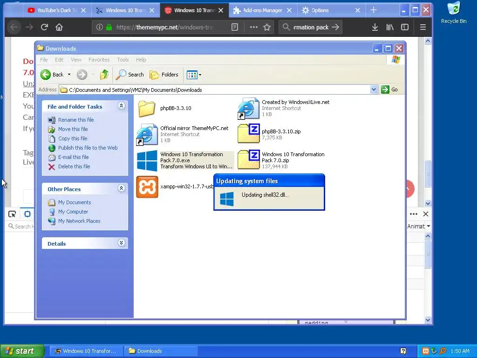This screenshot has height=358, width=477.
Task: Toggle the Folders pane button
Action: pyautogui.click(x=164, y=75)
